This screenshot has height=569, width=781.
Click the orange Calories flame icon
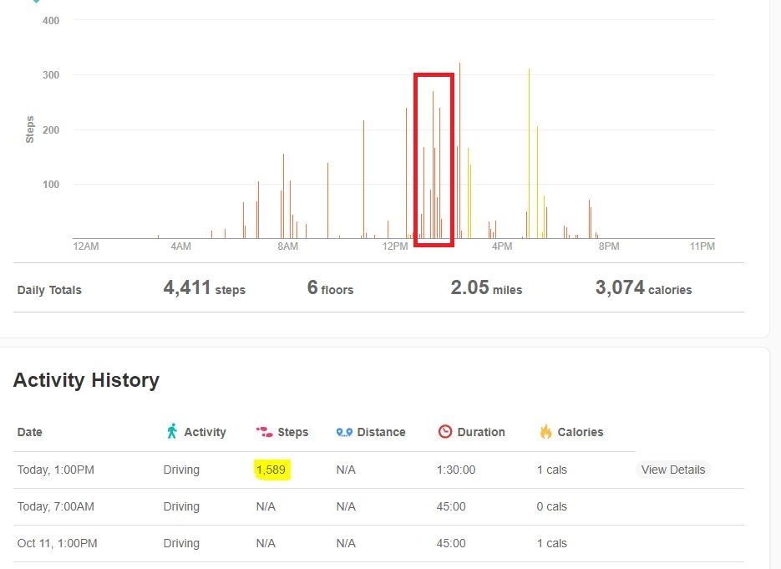click(546, 431)
